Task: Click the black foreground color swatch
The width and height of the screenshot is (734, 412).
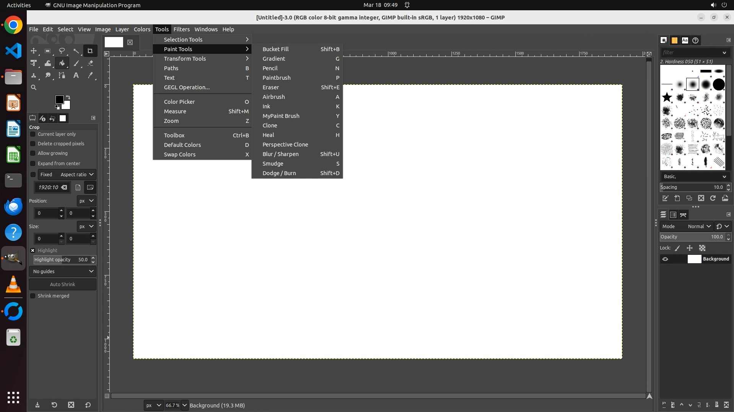Action: [59, 99]
